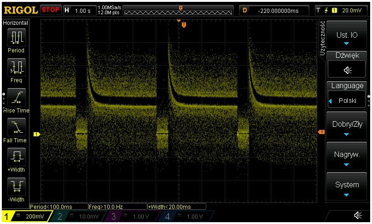Image resolution: width=372 pixels, height=224 pixels.
Task: Click the left arrow beside Polski
Action: pos(330,101)
